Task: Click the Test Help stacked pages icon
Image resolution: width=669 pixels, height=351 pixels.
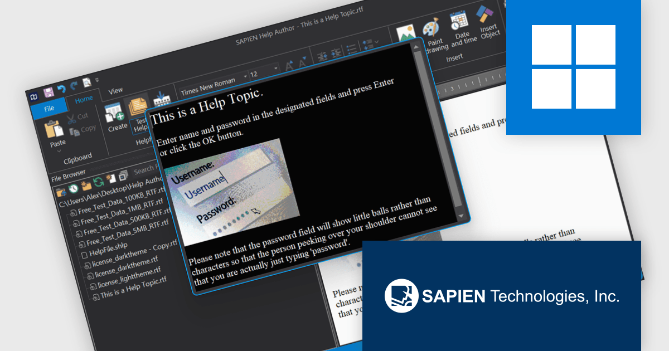Action: [137, 106]
